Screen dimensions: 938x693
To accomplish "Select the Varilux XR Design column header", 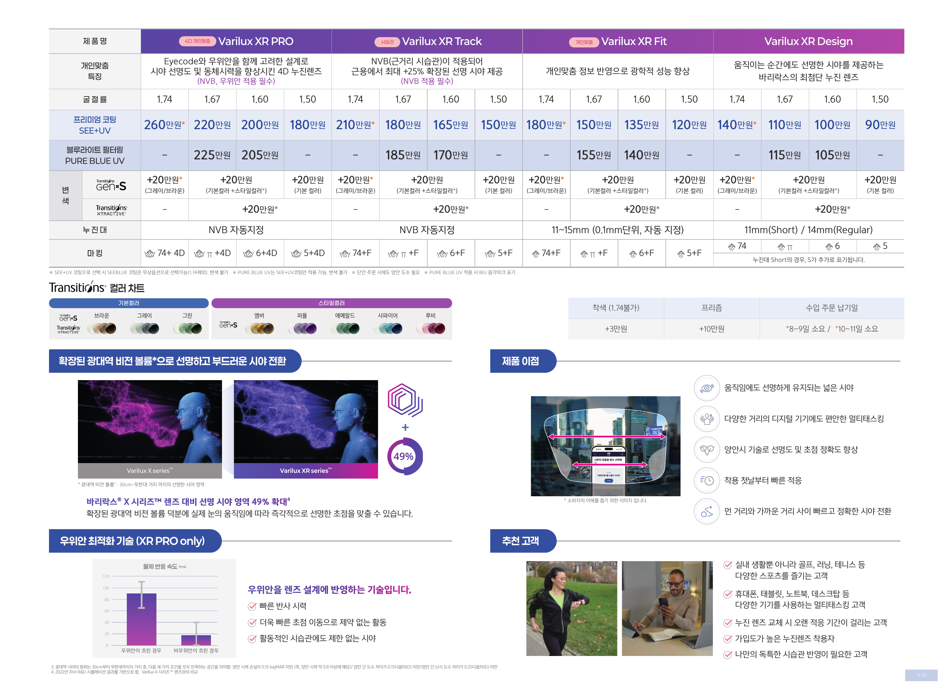I will (808, 41).
